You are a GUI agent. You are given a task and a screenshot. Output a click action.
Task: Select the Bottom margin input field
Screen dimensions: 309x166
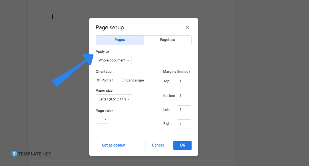pyautogui.click(x=184, y=95)
